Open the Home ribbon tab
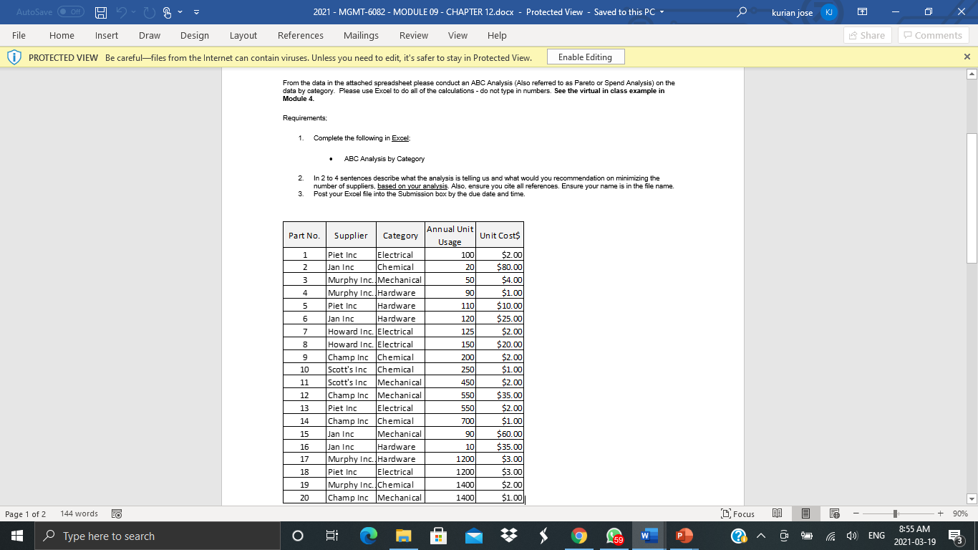978x550 pixels. pyautogui.click(x=62, y=35)
